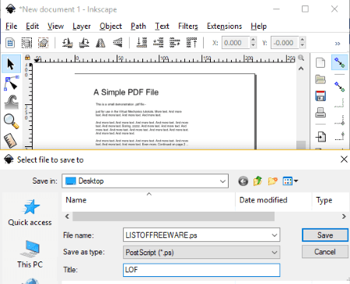Raise selection to top

191,43
